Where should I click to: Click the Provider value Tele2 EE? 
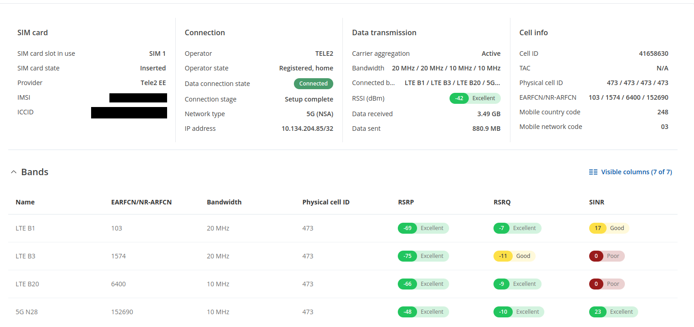153,83
